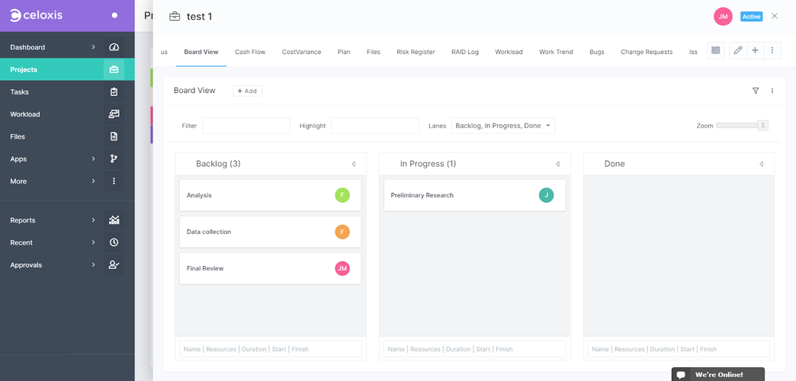
Task: Click the In Progress quick-add task field
Action: [475, 349]
